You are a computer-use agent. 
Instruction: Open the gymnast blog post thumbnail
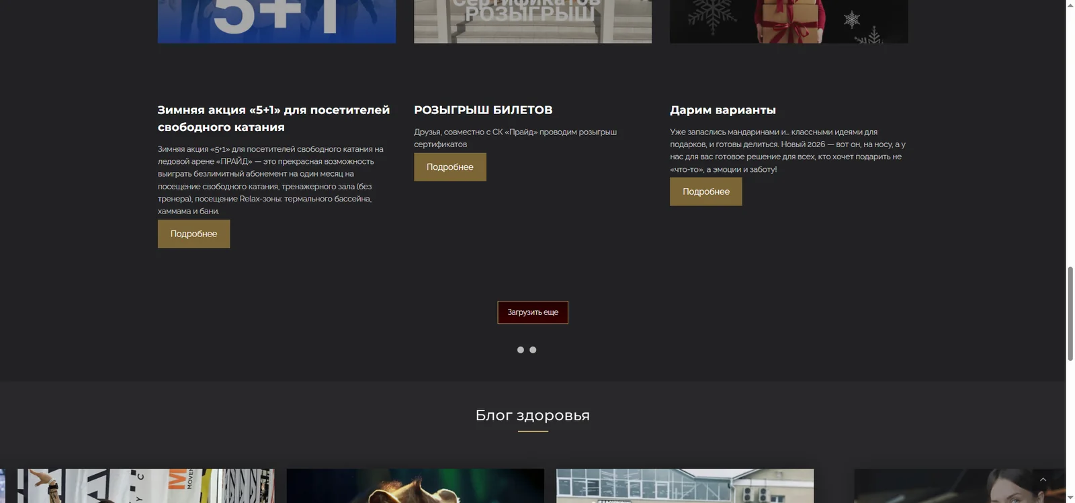pyautogui.click(x=146, y=486)
